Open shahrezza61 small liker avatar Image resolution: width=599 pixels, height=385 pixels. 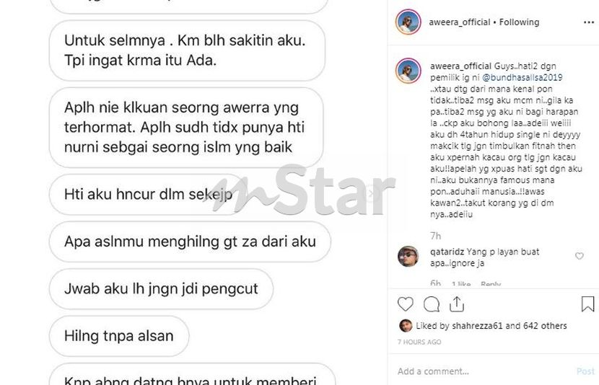pos(406,325)
